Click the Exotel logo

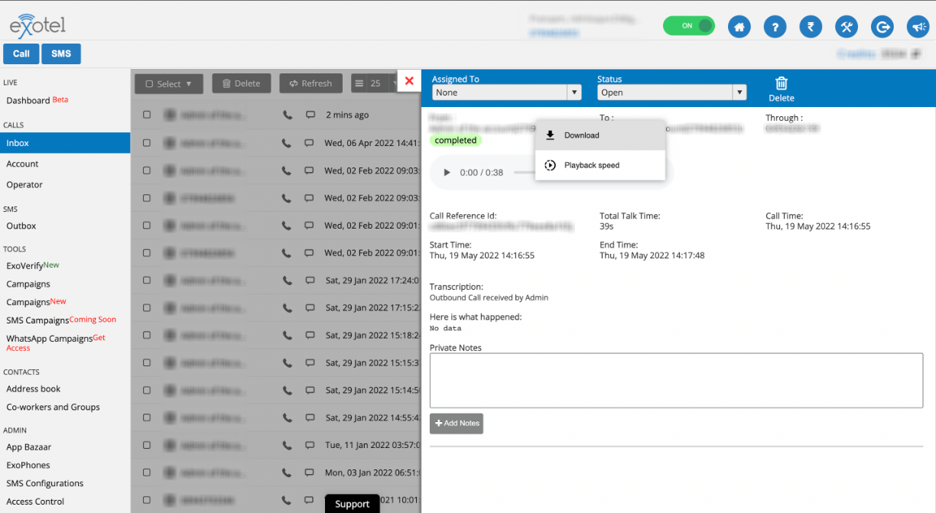tap(37, 24)
